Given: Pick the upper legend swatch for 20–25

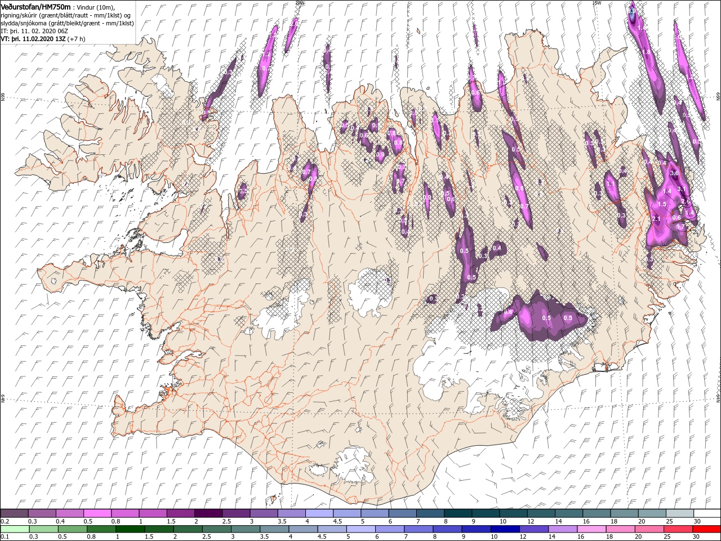Looking at the screenshot, I should tap(651, 513).
